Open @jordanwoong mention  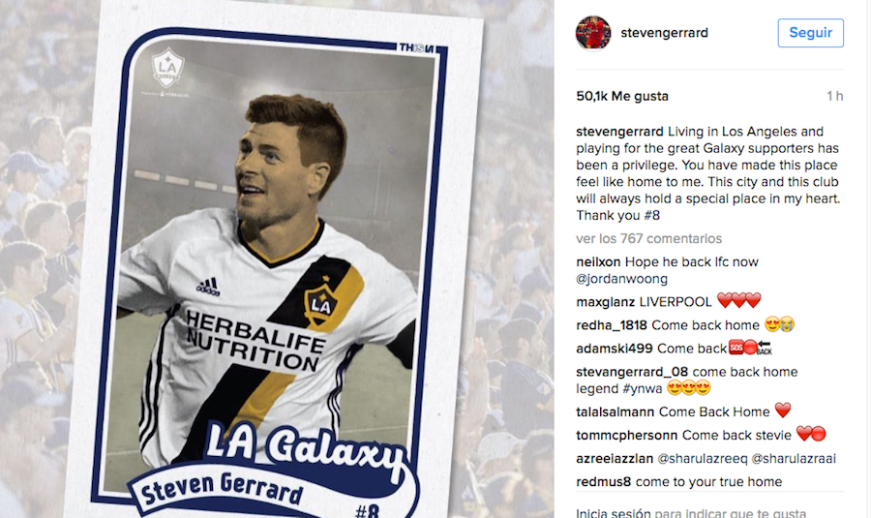pos(621,279)
